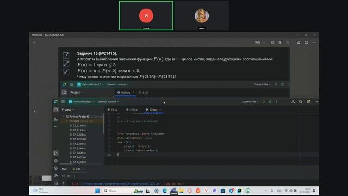The width and height of the screenshot is (348, 196).
Task: Open PyCharm main menu hamburger icon
Action: click(63, 102)
